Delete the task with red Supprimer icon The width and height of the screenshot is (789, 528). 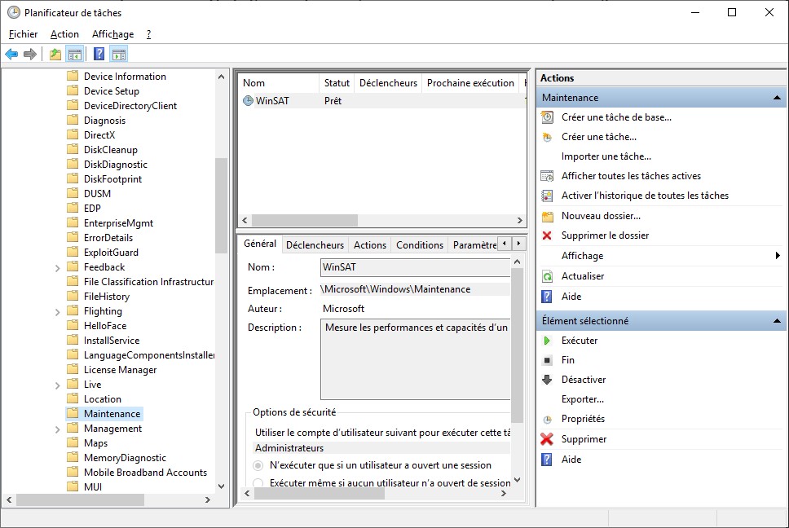547,439
